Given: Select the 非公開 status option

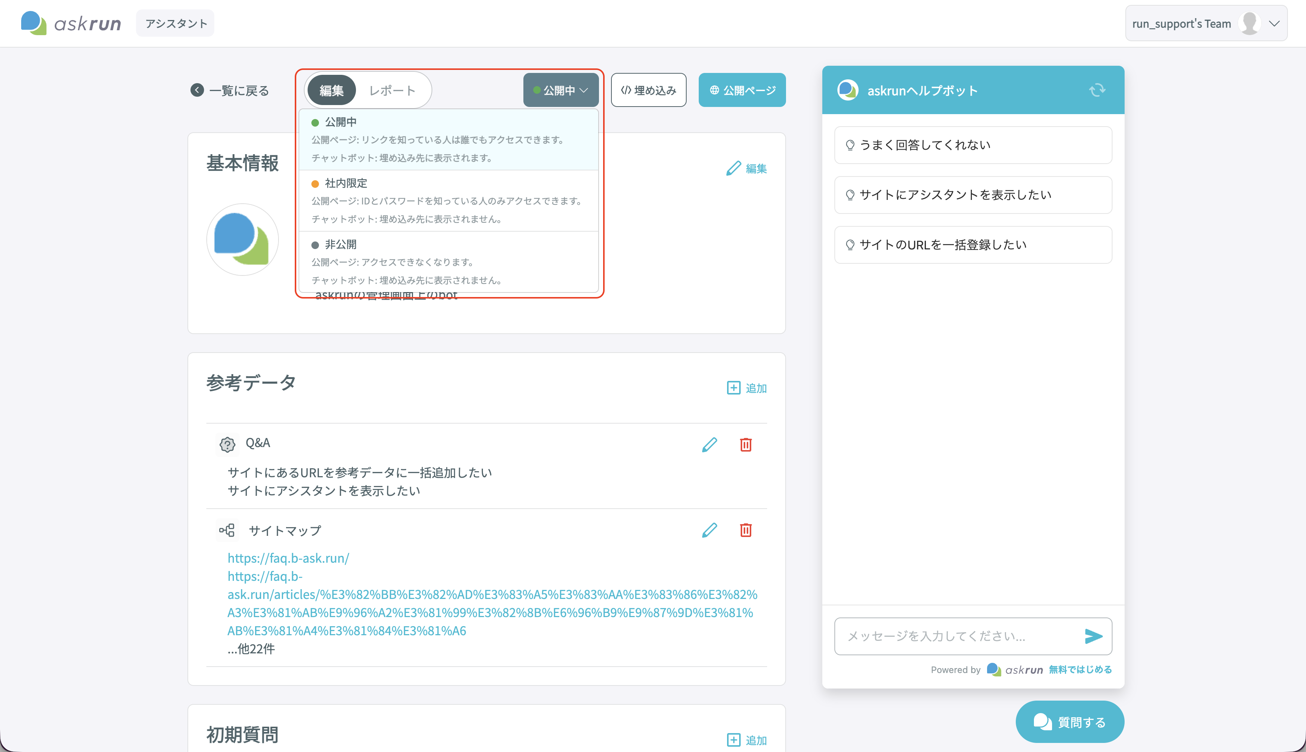Looking at the screenshot, I should click(448, 262).
